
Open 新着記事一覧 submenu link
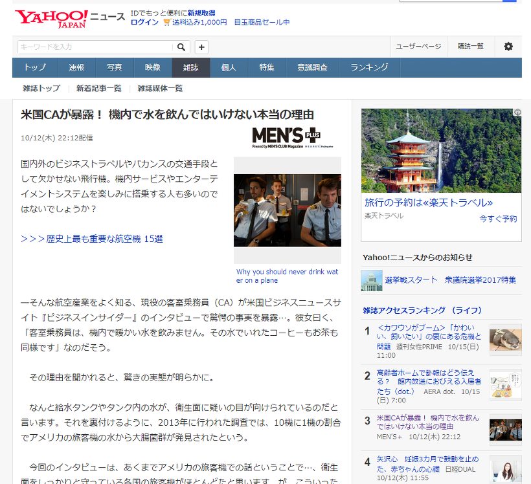click(98, 88)
